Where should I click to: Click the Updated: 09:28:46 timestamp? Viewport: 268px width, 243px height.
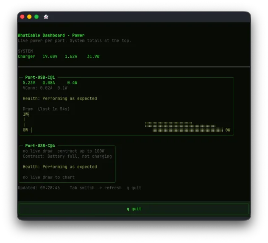point(39,188)
